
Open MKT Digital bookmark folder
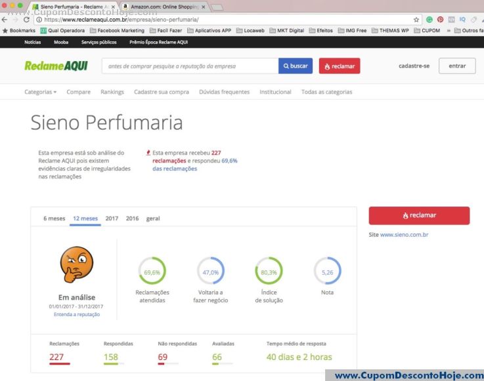[x=287, y=31]
